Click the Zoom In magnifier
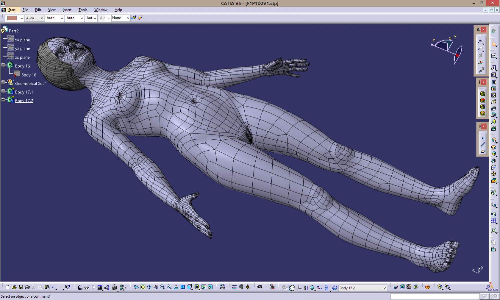 point(162,287)
